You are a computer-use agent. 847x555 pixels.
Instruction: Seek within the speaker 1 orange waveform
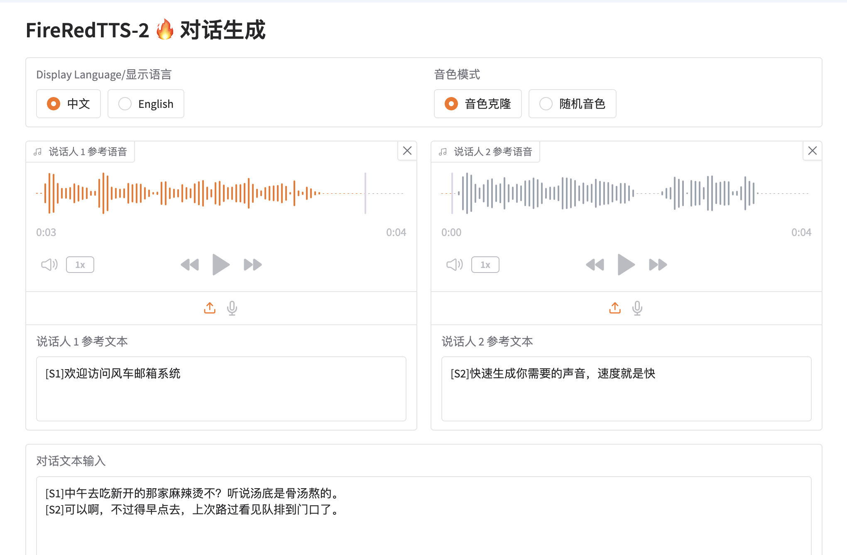[x=220, y=193]
